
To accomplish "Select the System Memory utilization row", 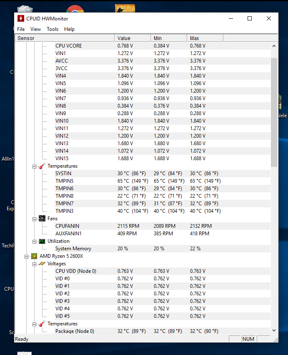I will tap(163, 248).
